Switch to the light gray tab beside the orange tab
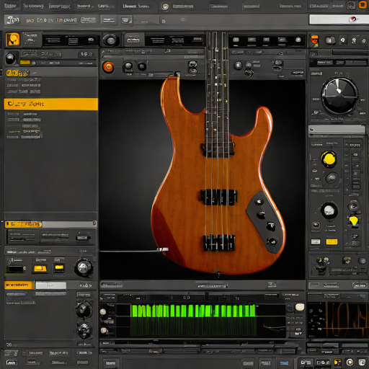Screen dimensions: 369x369 point(51,285)
